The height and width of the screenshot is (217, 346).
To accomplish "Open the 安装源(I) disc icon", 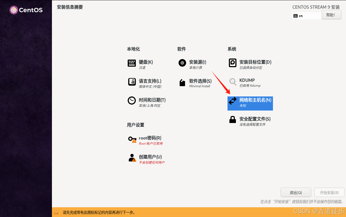I will pyautogui.click(x=182, y=63).
